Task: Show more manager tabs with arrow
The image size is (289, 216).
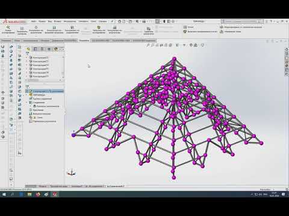Action: (63, 49)
